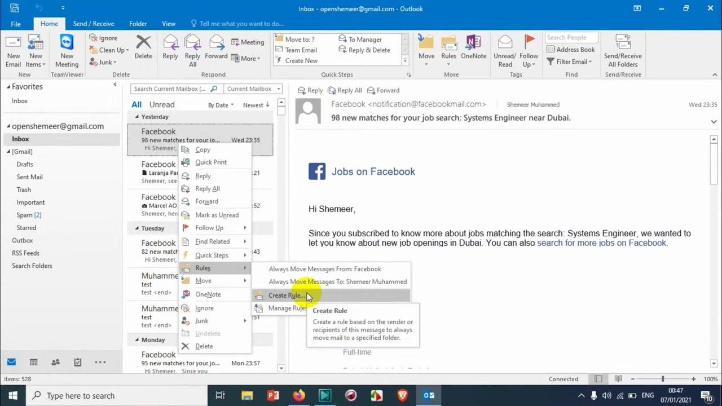
Task: Choose Manage Rules in submenu
Action: point(288,308)
